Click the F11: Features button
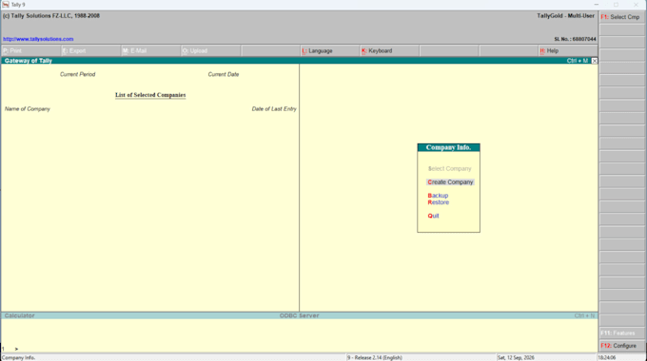Image resolution: width=647 pixels, height=361 pixels. (x=622, y=333)
